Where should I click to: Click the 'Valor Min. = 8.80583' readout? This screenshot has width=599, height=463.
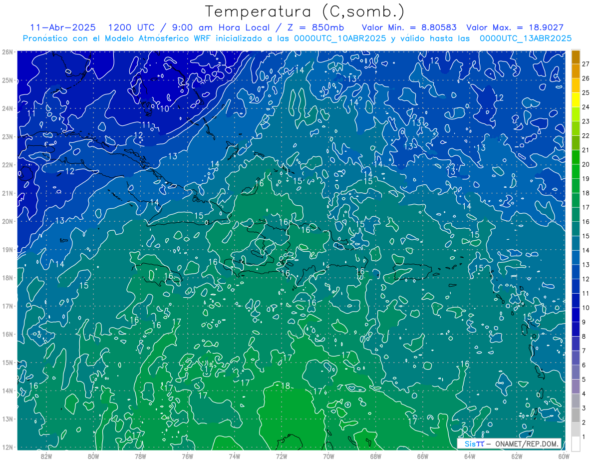click(409, 27)
